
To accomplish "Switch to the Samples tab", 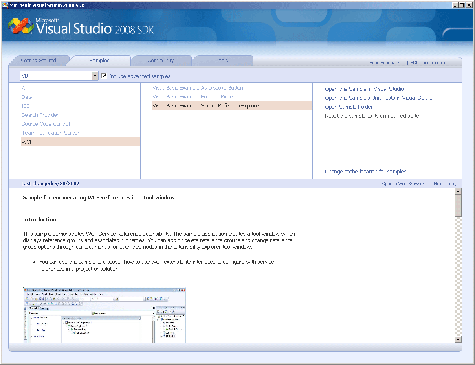I will 99,61.
